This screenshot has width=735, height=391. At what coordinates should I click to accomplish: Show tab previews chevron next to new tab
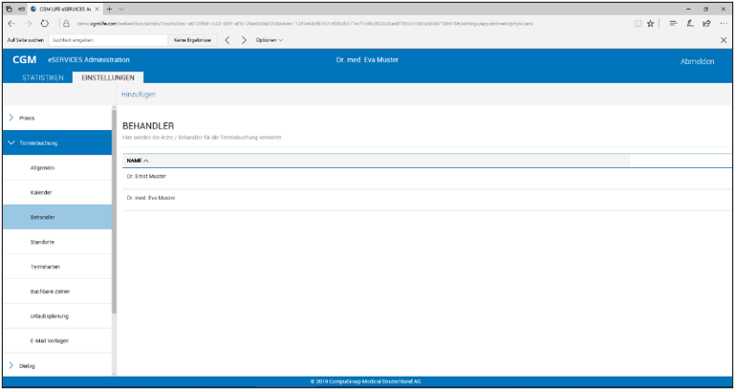coord(121,9)
